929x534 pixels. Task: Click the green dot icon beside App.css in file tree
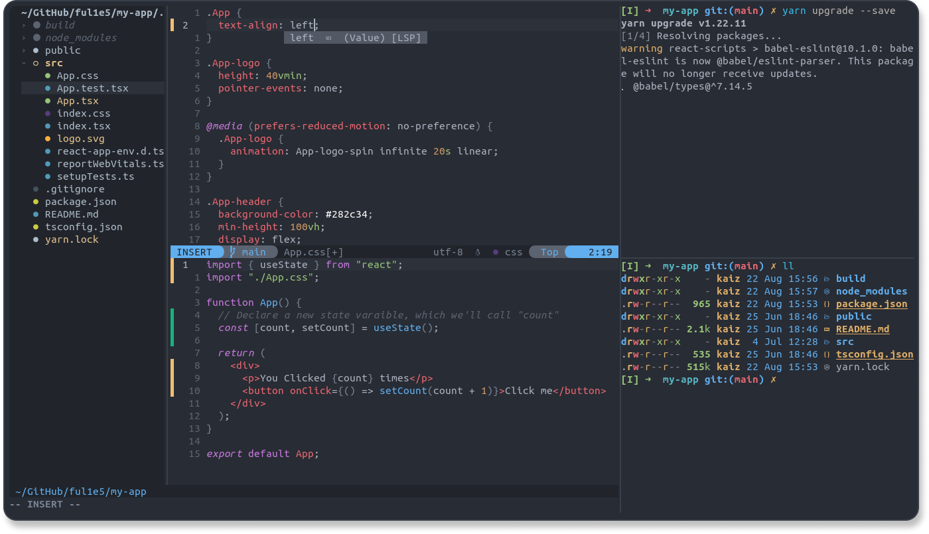pos(48,76)
